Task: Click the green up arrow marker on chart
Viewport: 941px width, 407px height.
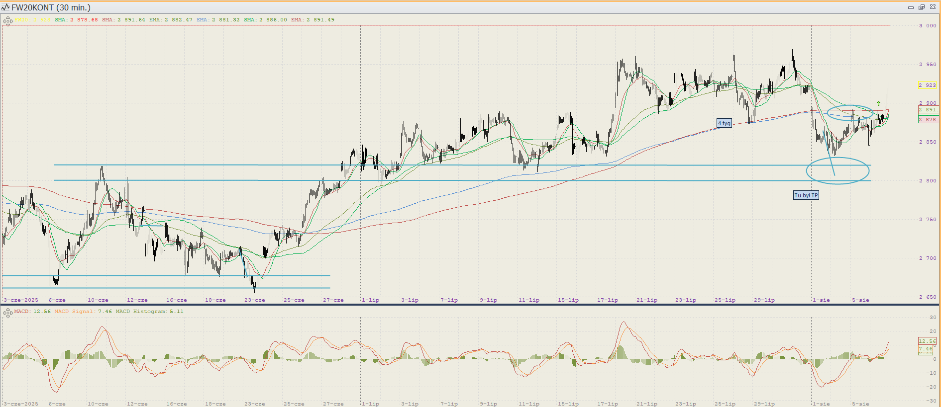Action: click(878, 104)
